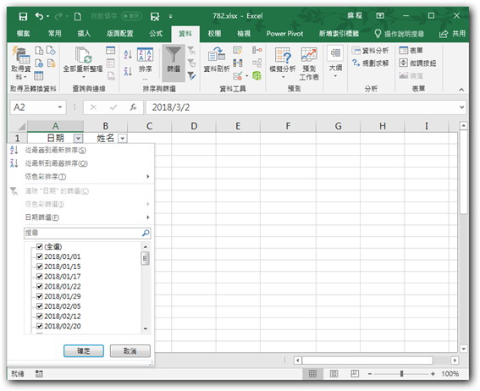Toggle the Filter (篩選) funnel button
480x391 pixels.
pos(174,63)
